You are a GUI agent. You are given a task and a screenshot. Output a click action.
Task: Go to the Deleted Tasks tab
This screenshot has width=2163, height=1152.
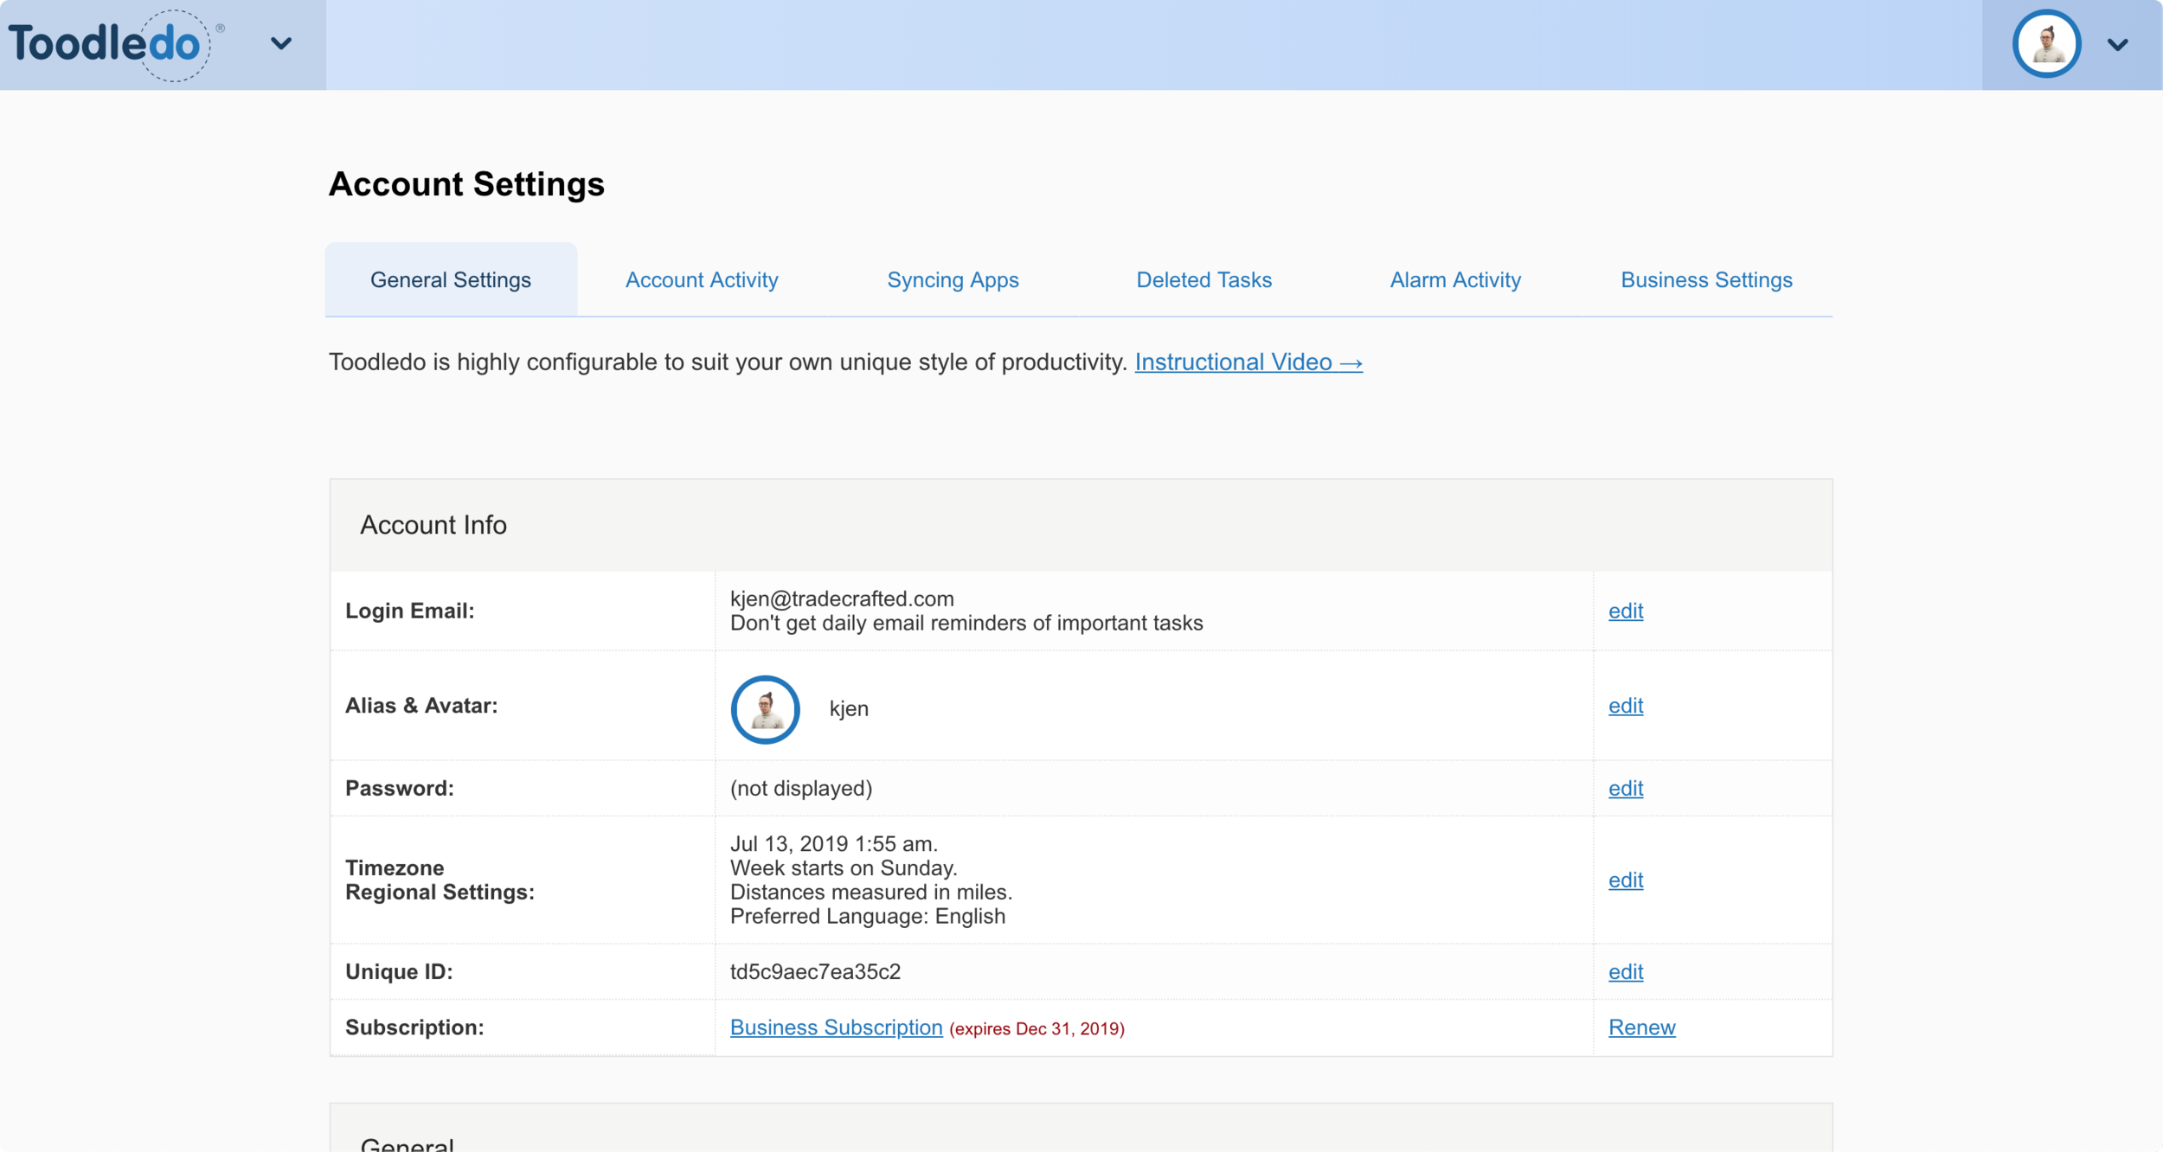(1203, 280)
